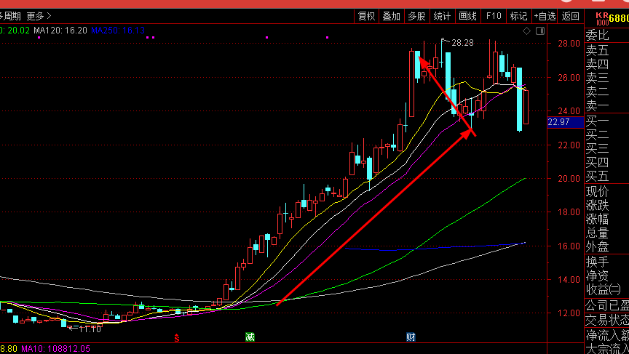Open the 叠加 overlay option

[x=391, y=16]
